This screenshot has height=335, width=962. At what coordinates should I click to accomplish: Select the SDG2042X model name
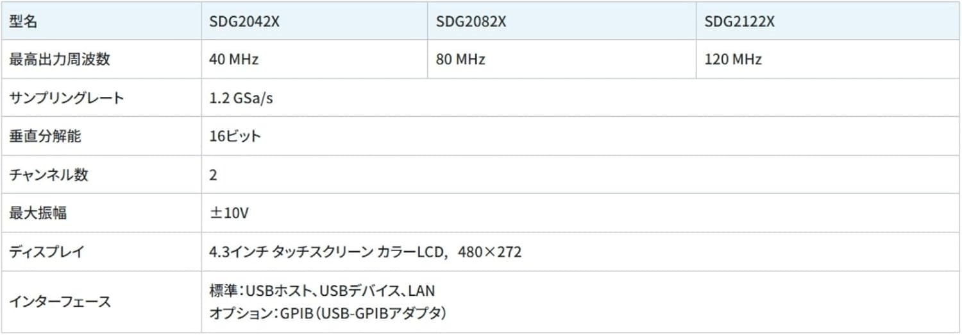tap(244, 21)
